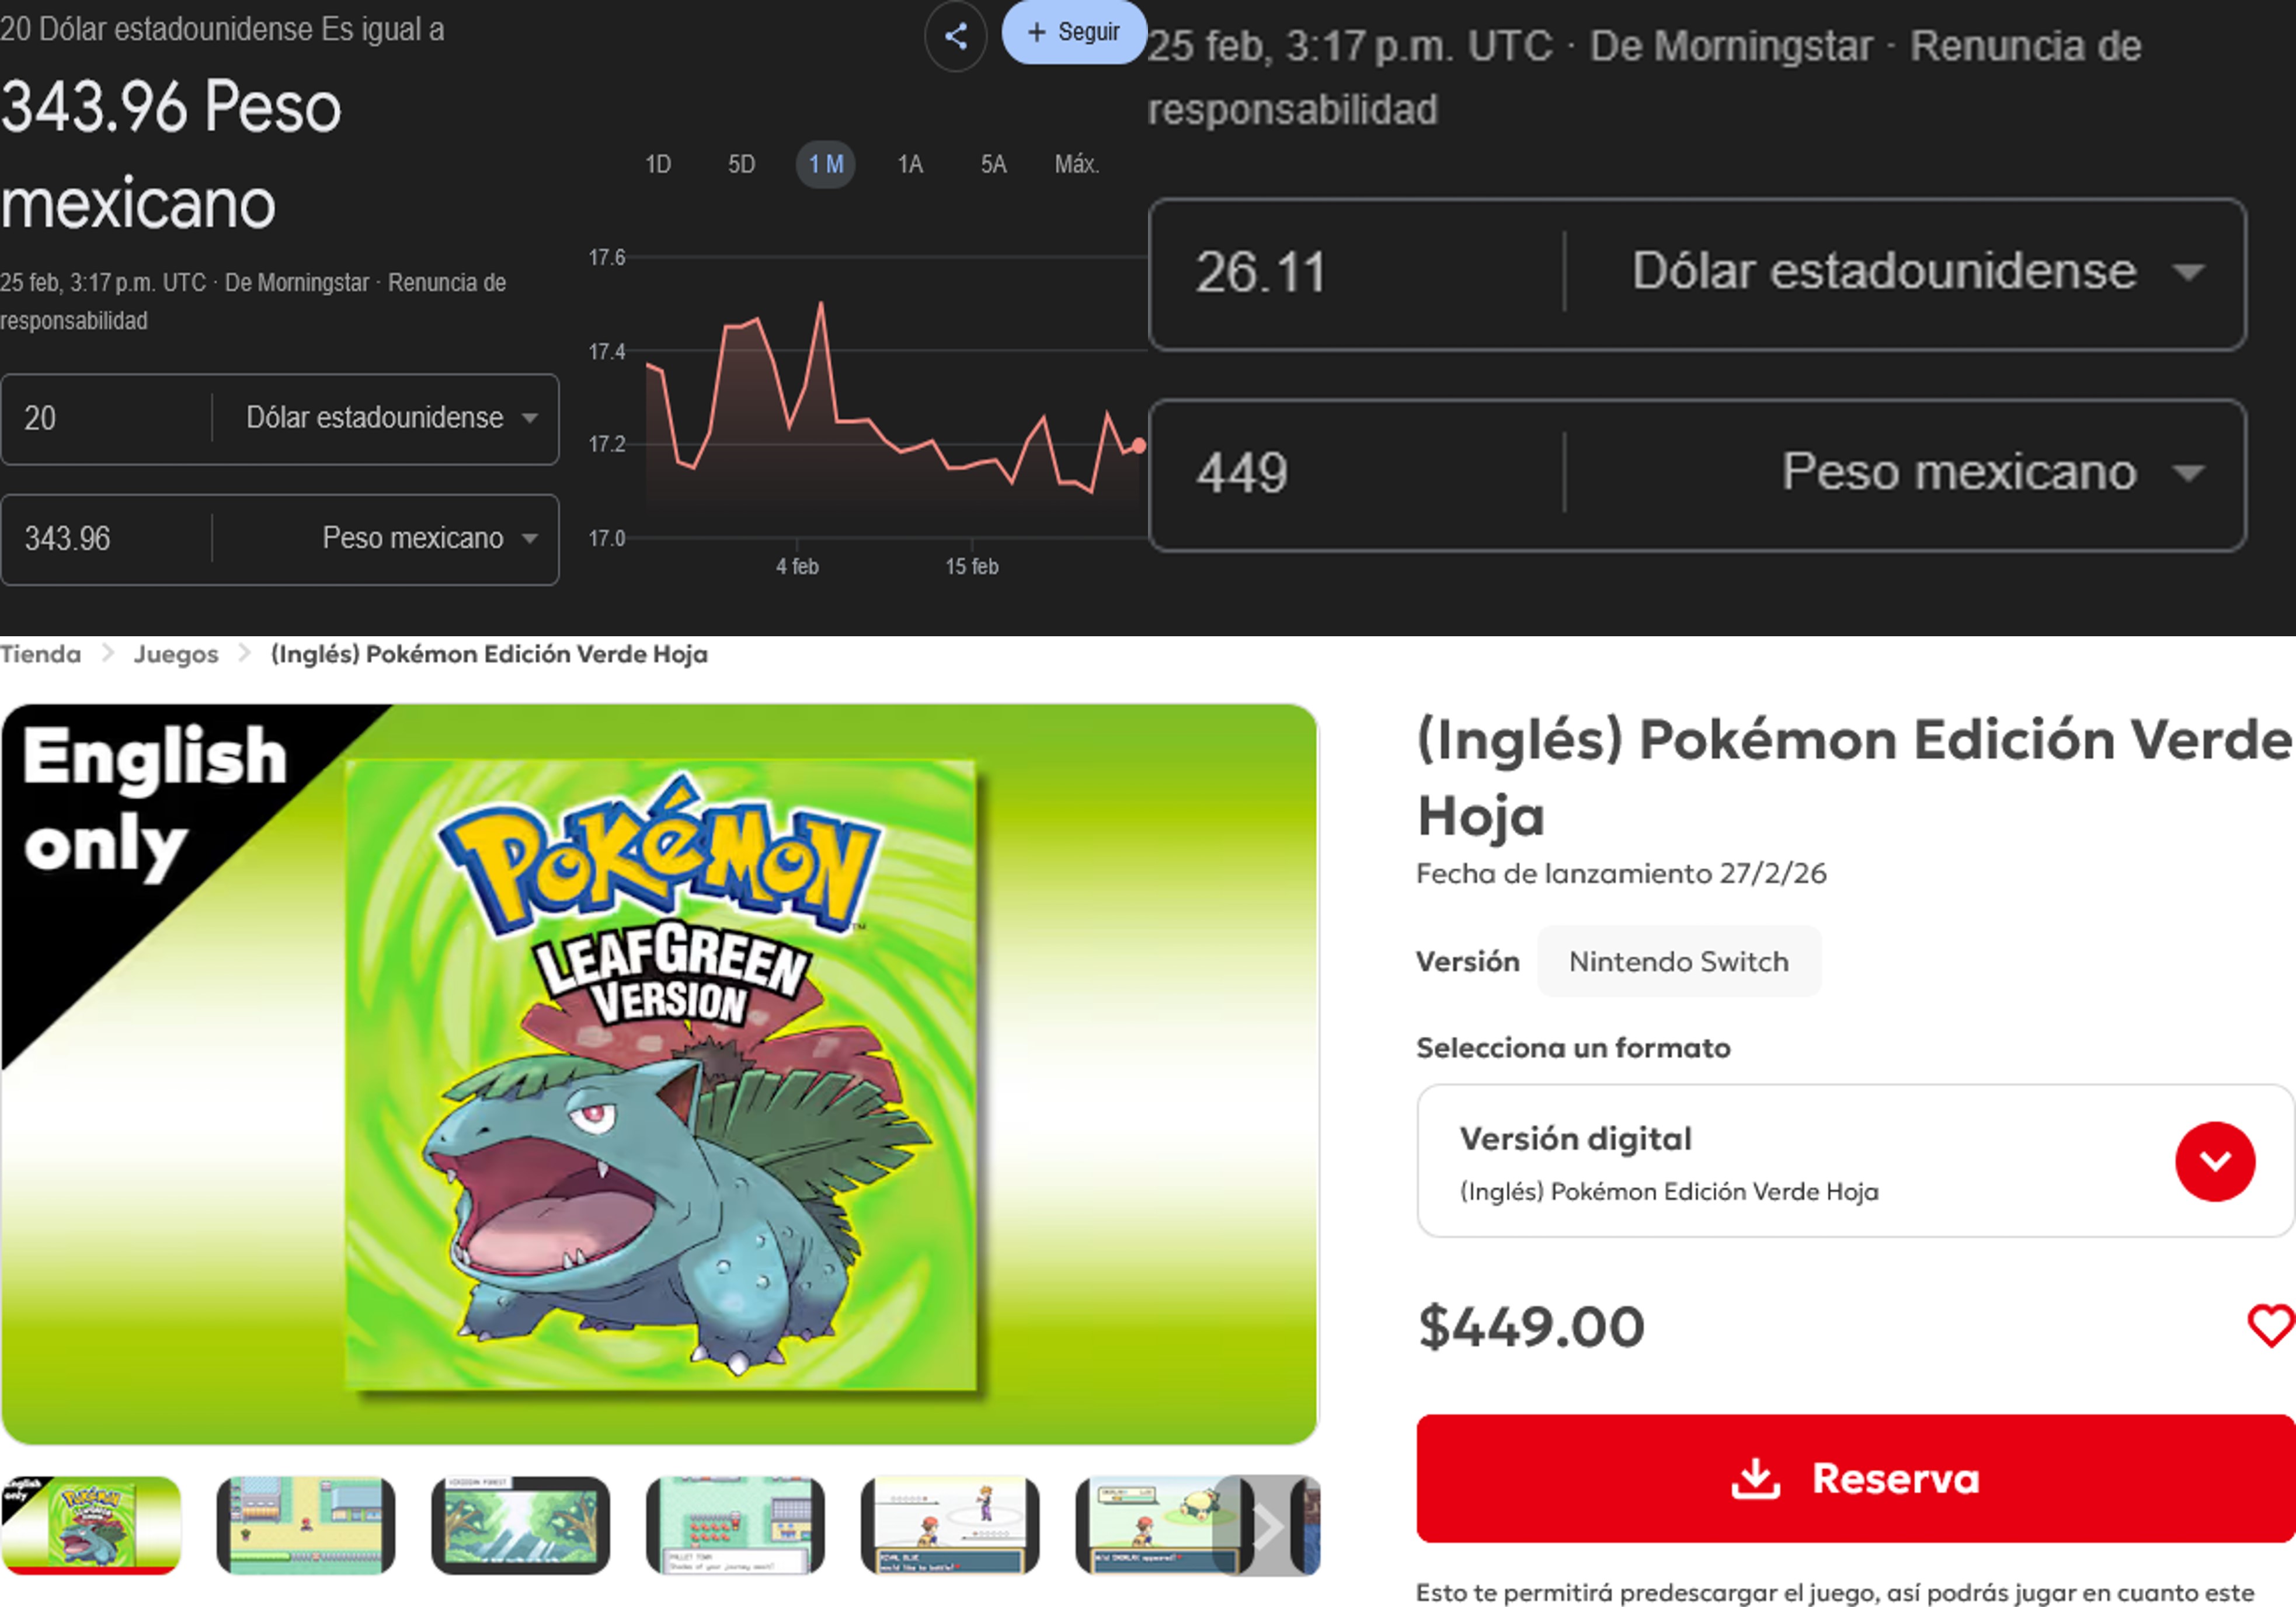Screen dimensions: 2296x1607
Task: Click the share icon beside Seguir
Action: pyautogui.click(x=955, y=37)
